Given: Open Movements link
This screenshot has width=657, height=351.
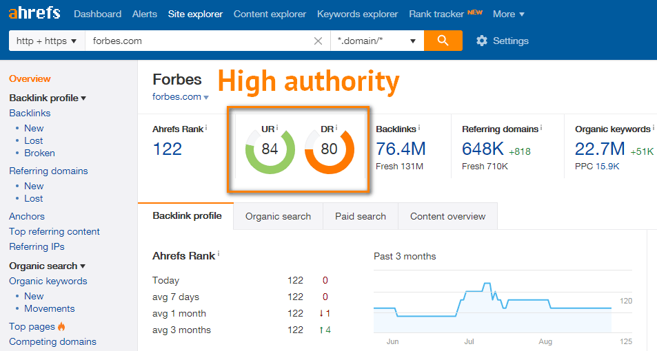Looking at the screenshot, I should pos(50,309).
